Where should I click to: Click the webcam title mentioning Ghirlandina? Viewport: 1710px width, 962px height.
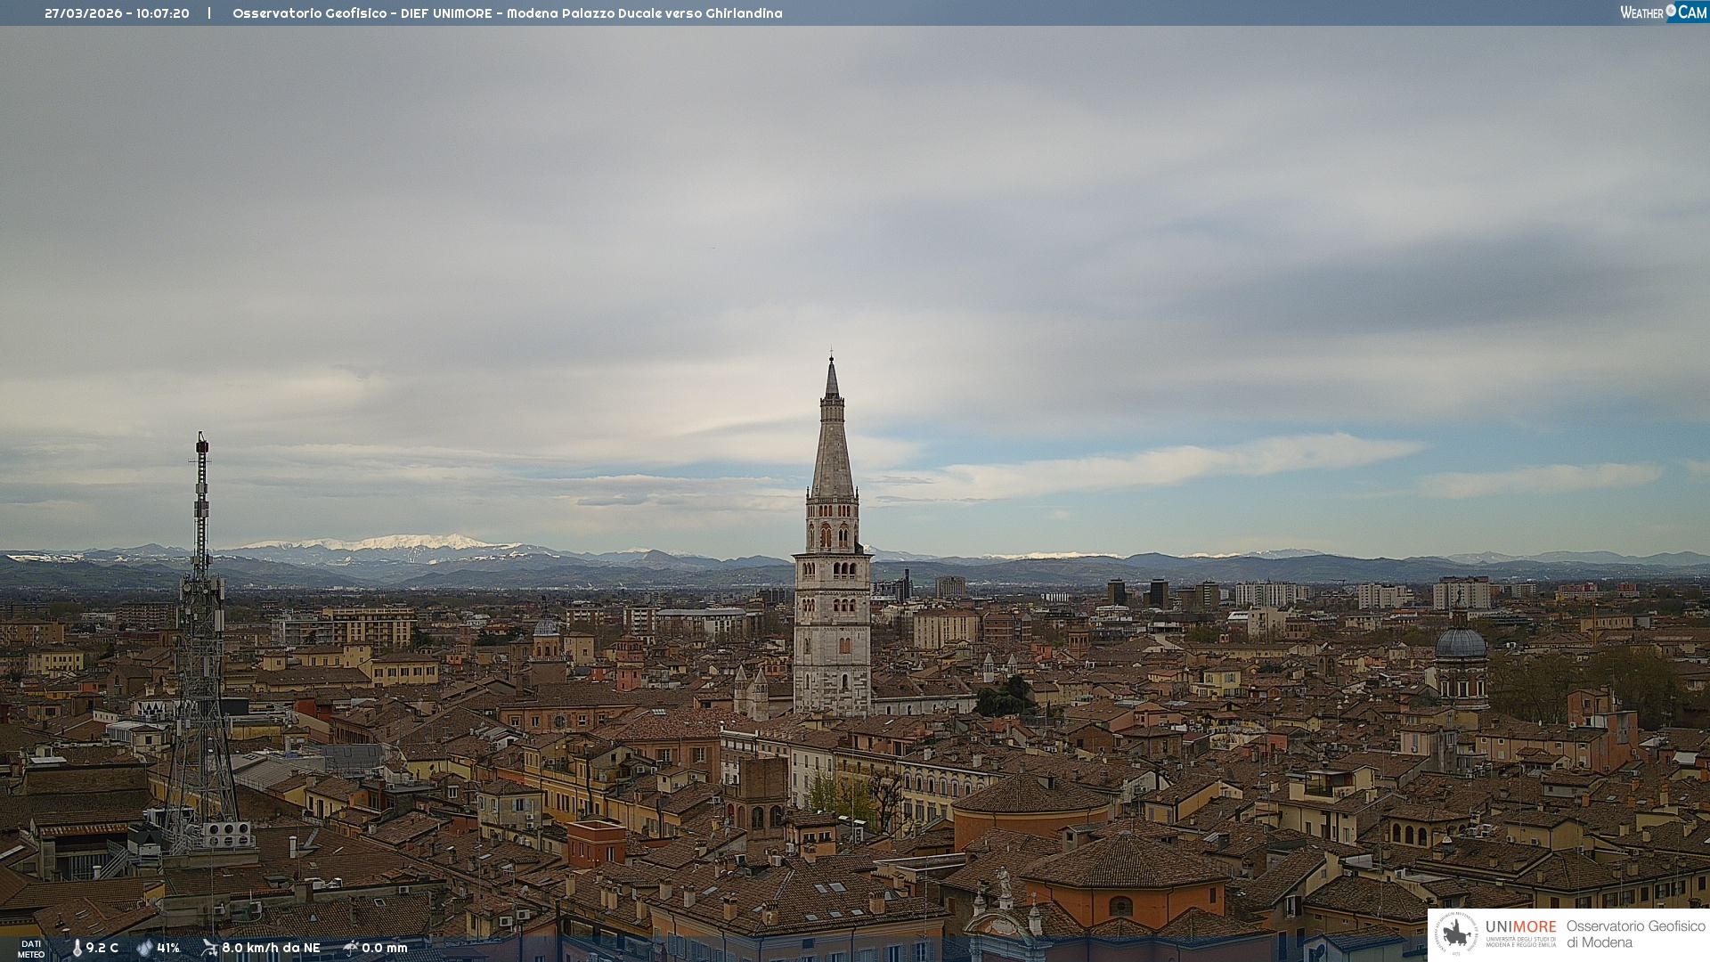(507, 13)
